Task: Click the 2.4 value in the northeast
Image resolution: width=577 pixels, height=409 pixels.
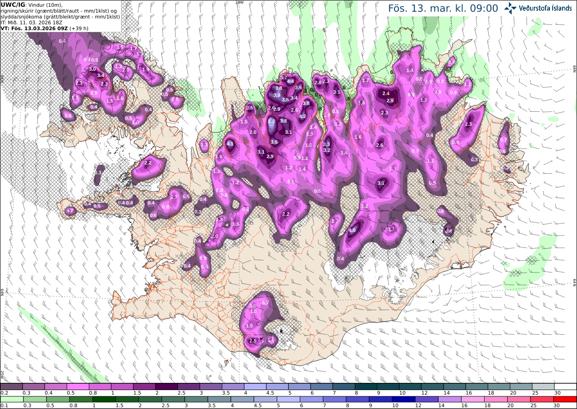Action: 386,94
